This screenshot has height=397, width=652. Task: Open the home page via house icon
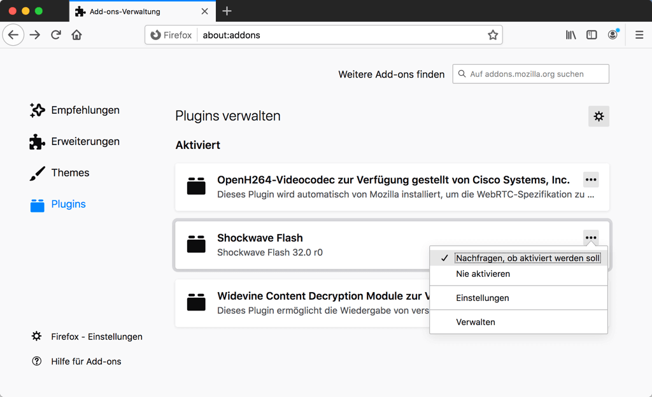(x=76, y=35)
